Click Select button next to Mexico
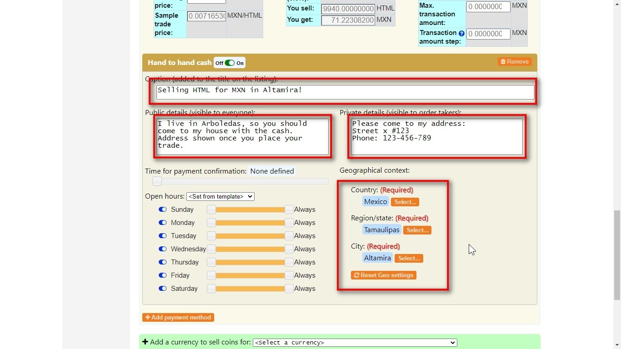This screenshot has height=349, width=621. click(405, 202)
